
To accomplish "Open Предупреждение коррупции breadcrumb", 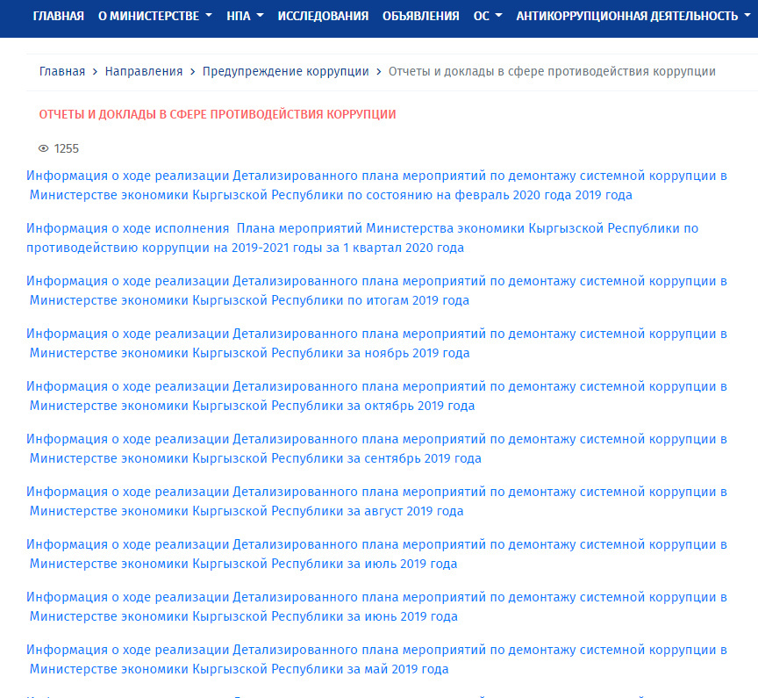I will click(x=285, y=71).
